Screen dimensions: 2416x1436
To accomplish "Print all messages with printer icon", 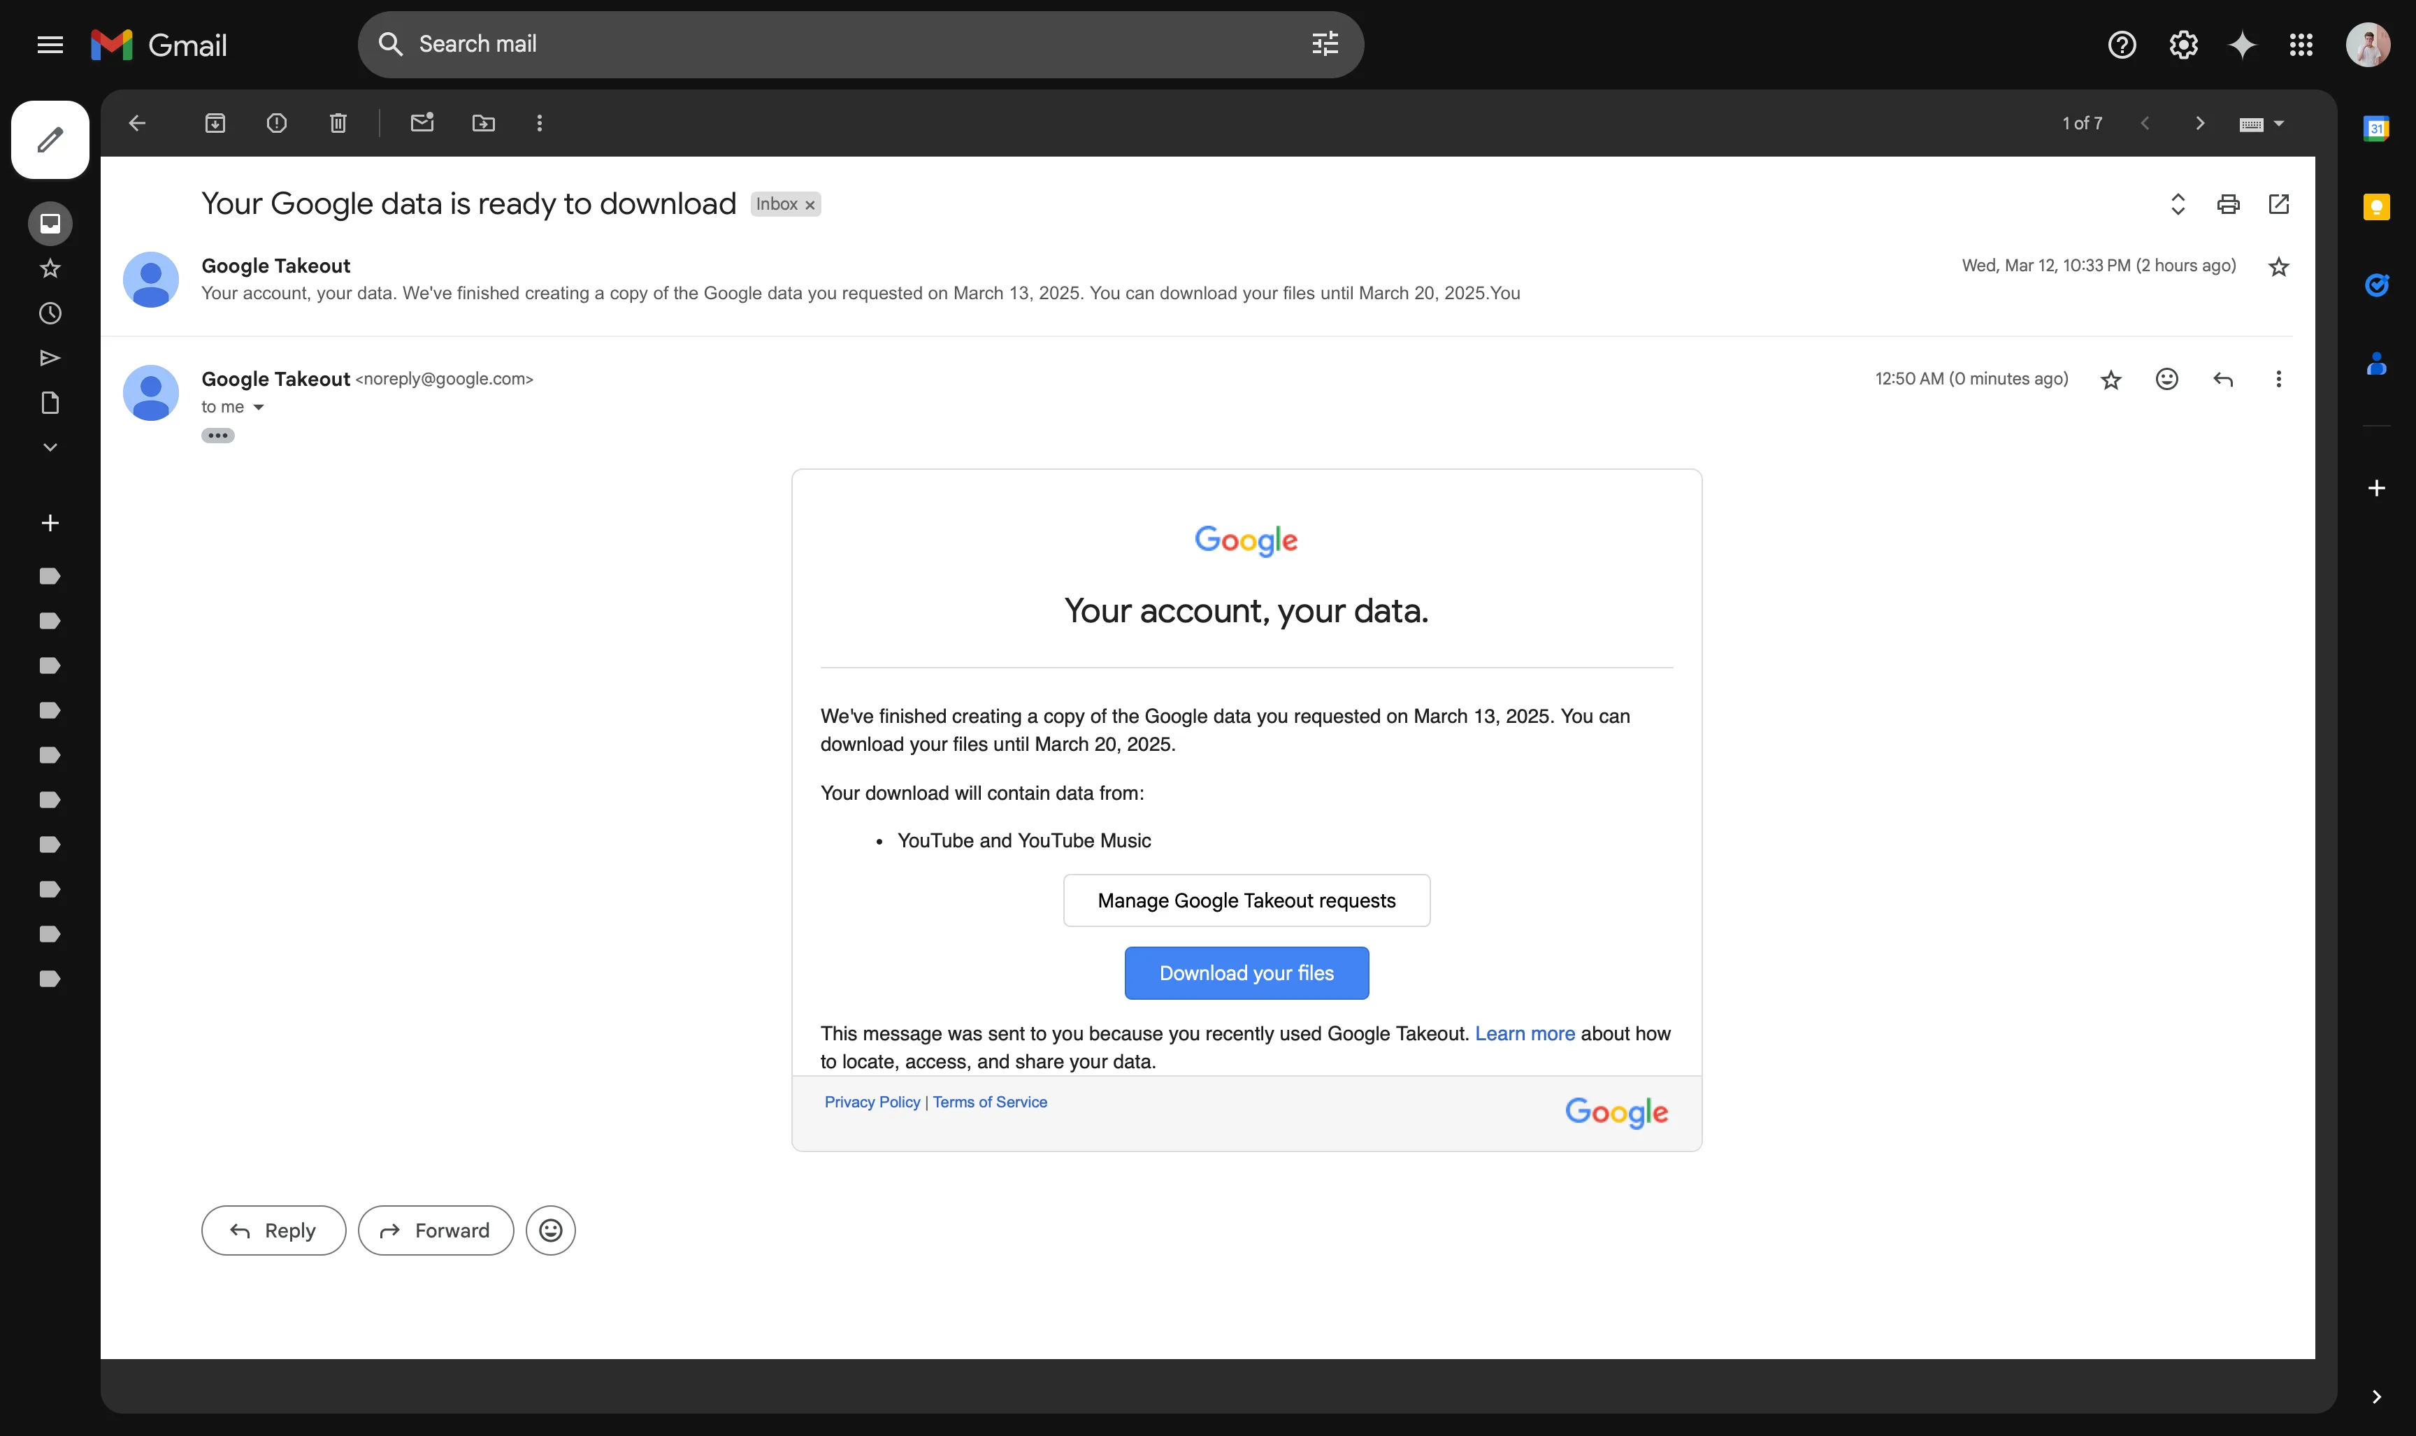I will coord(2228,204).
